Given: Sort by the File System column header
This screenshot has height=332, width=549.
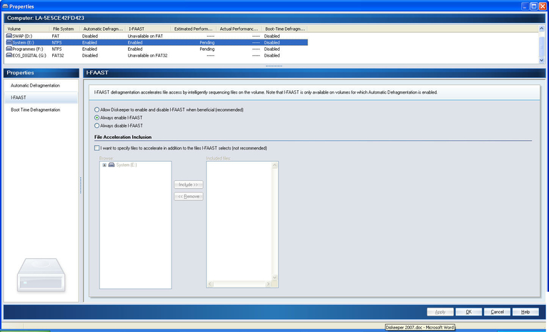Looking at the screenshot, I should (x=64, y=29).
